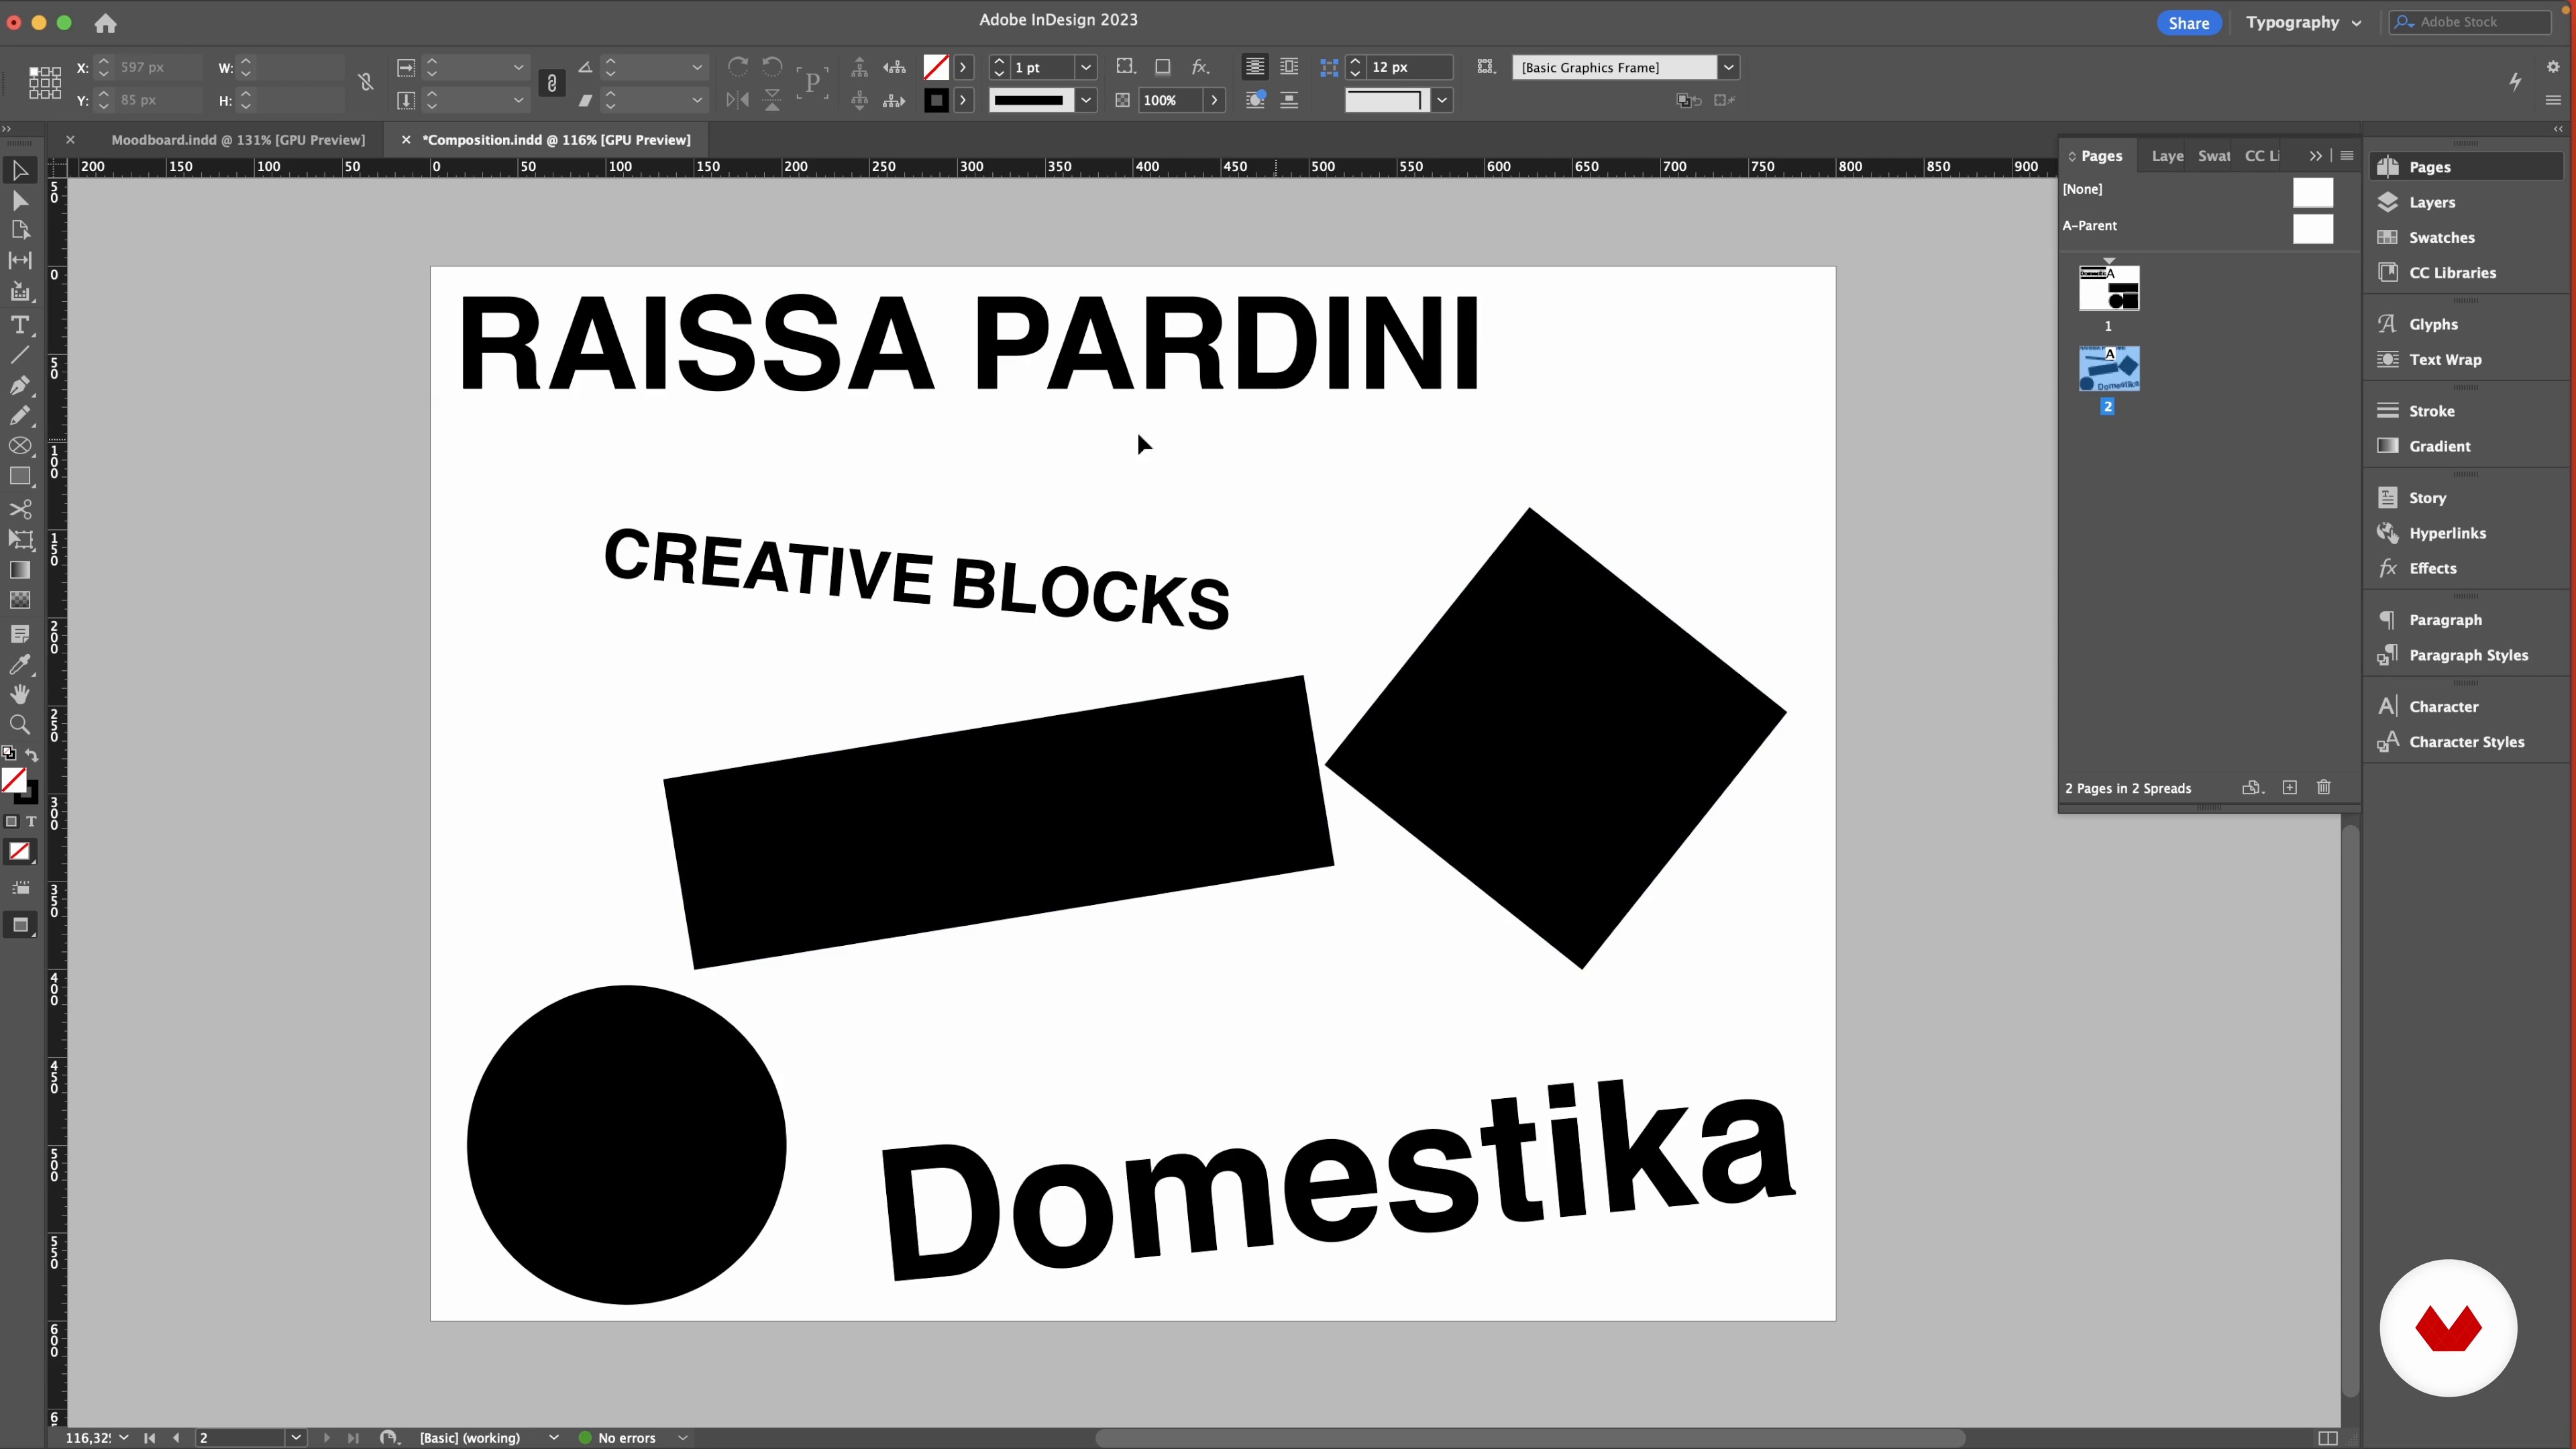Image resolution: width=2576 pixels, height=1449 pixels.
Task: Set formatting affects text
Action: click(31, 821)
